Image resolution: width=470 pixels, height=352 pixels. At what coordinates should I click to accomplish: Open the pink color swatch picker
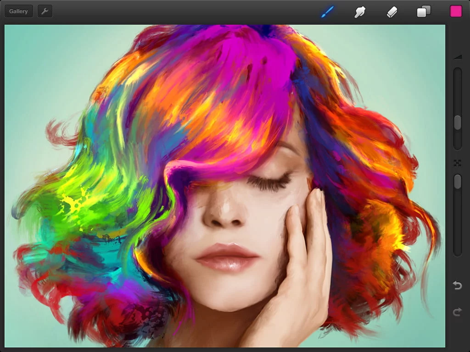coord(457,11)
